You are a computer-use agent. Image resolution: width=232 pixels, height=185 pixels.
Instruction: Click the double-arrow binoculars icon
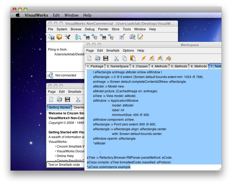103,37
